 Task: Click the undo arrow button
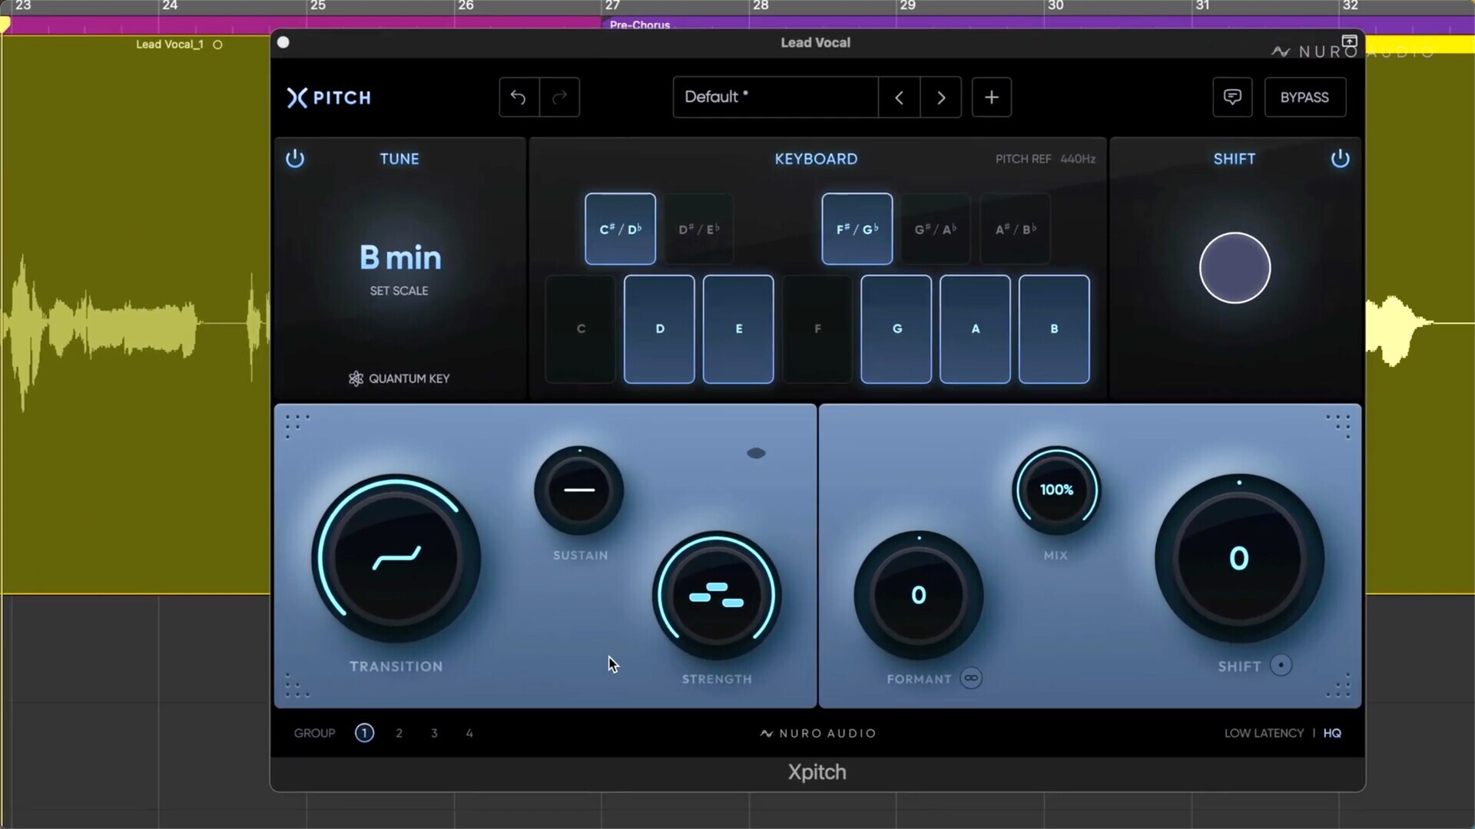(519, 97)
